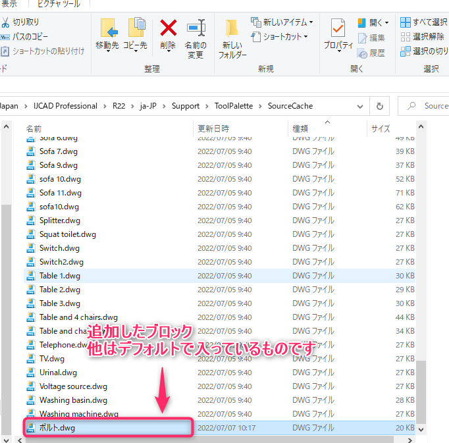Viewport: 449px width, 443px height.
Task: Click History (履歴) in the ribbon
Action: tap(371, 53)
